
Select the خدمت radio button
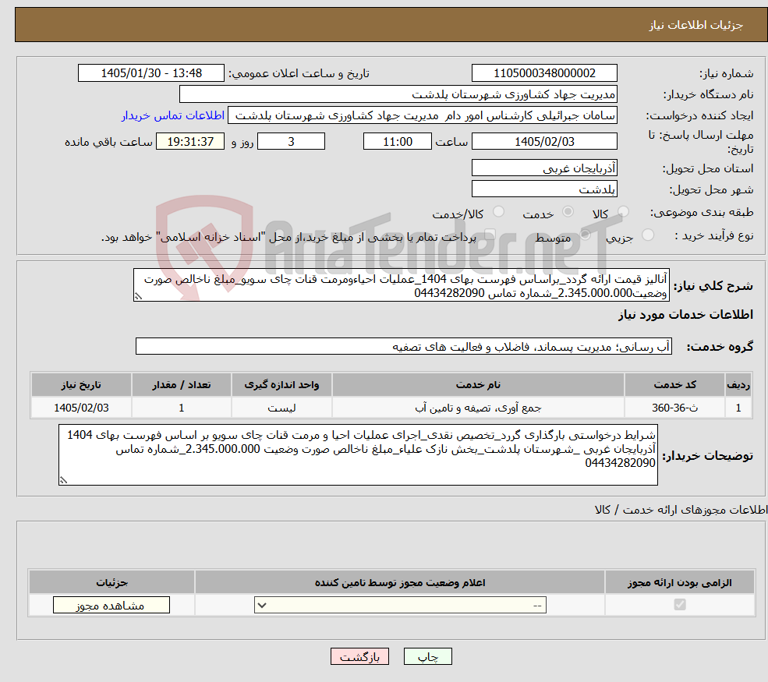coord(568,211)
